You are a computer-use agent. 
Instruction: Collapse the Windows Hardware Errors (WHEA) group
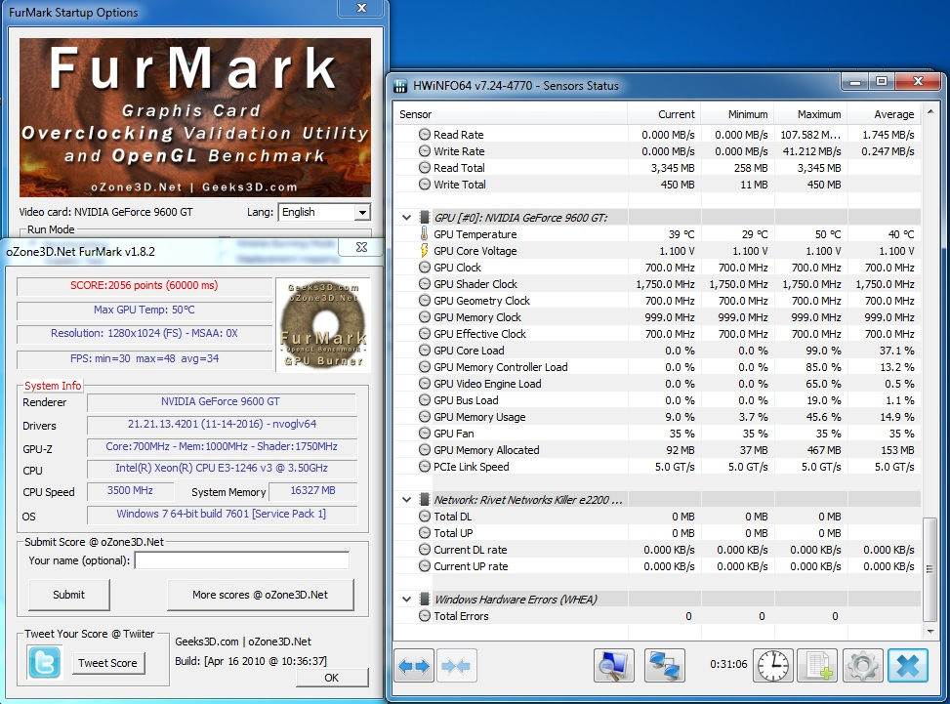(406, 599)
